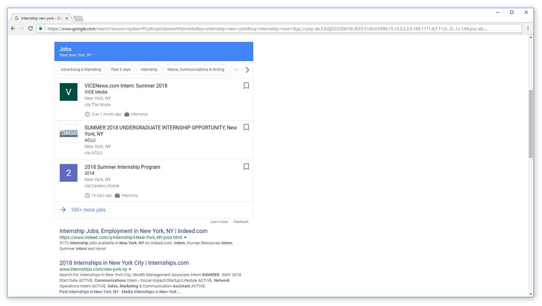Maximize the Chrome window
The image size is (542, 306).
(x=512, y=12)
